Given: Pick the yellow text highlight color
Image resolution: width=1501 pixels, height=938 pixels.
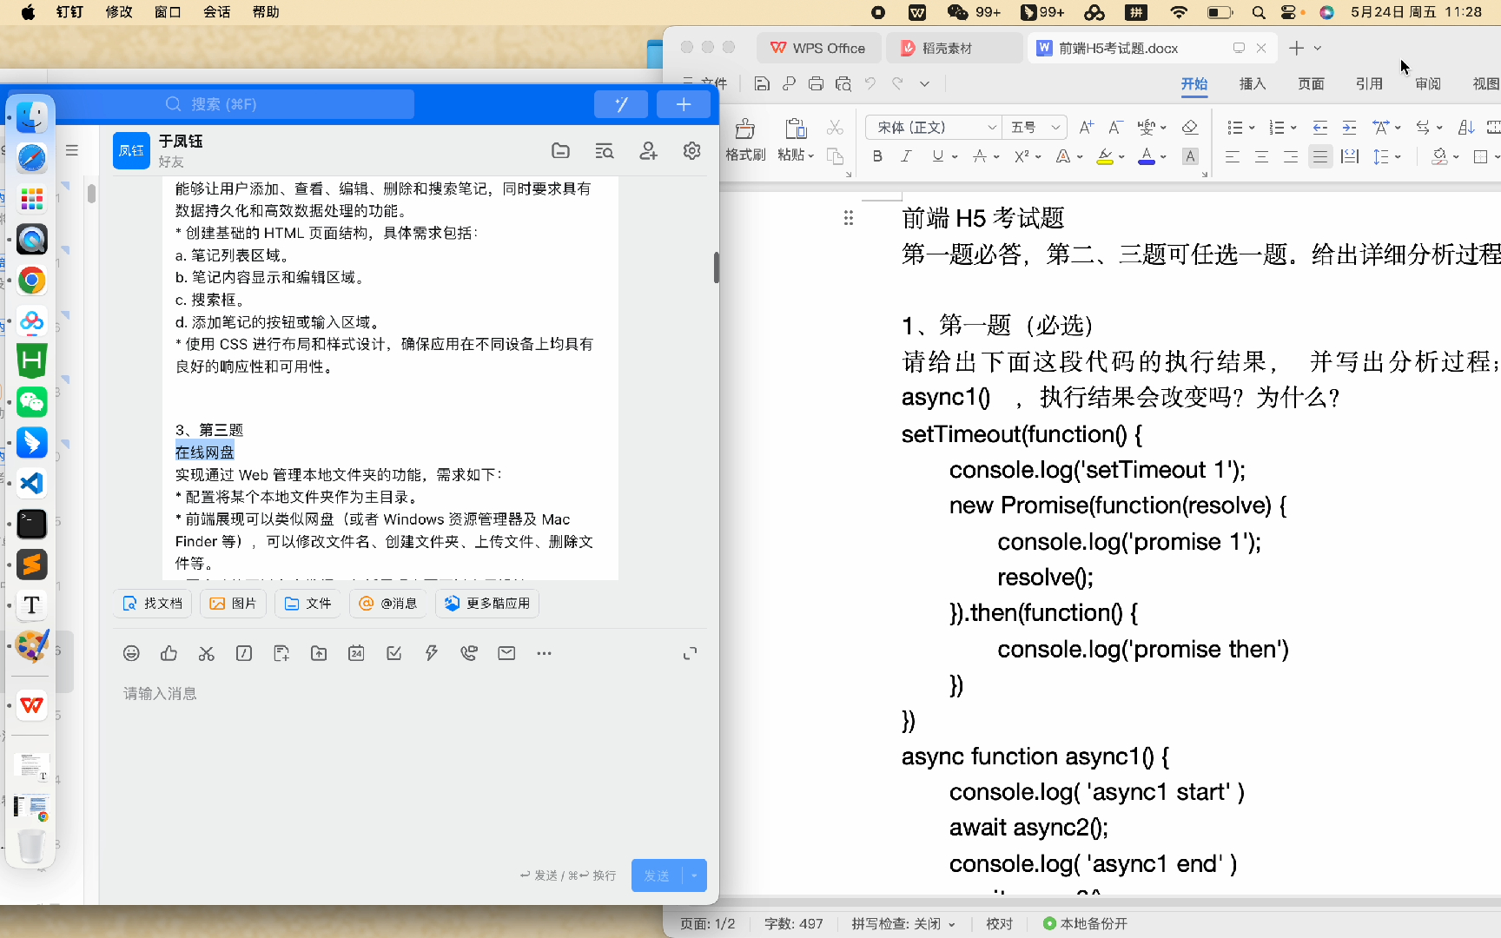Looking at the screenshot, I should [x=1105, y=156].
